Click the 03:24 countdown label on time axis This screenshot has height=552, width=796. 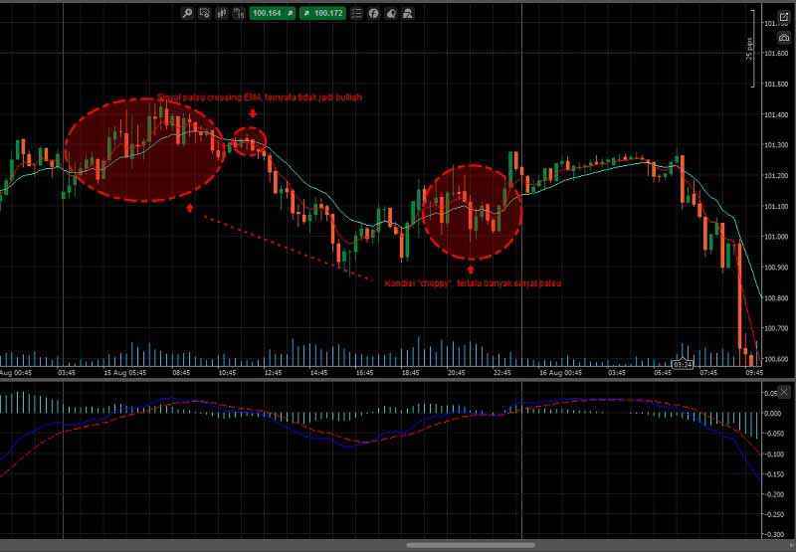[682, 365]
